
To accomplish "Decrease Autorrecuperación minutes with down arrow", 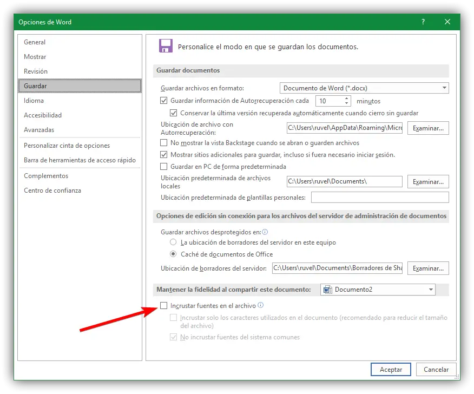I will point(346,103).
